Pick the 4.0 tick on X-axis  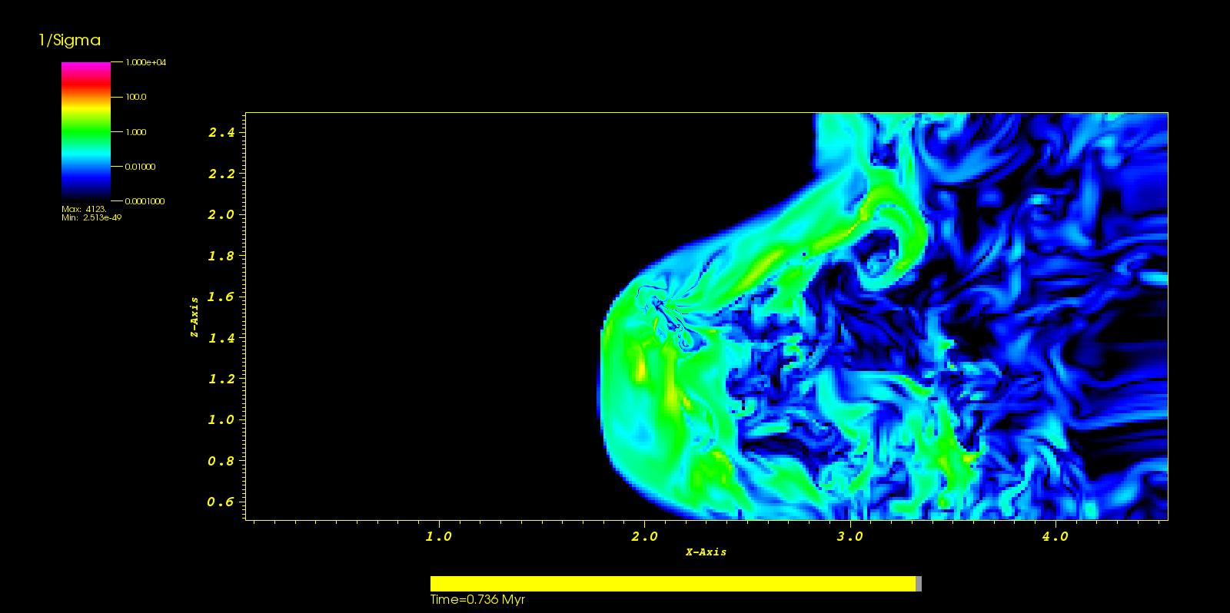coord(1055,536)
